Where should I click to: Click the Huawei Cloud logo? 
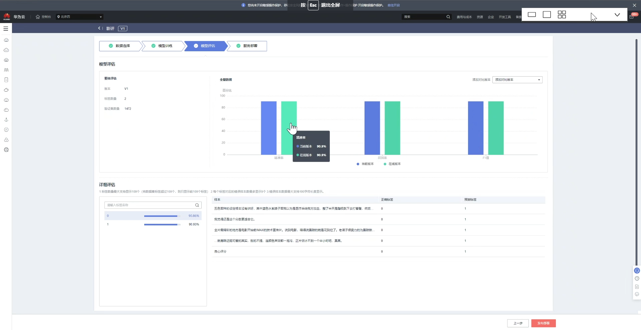tap(7, 17)
